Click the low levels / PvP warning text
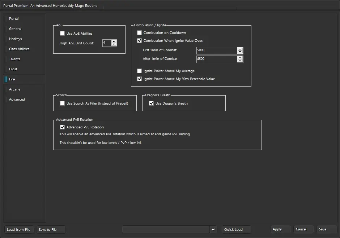Screen dimensions: 340x238 101,143
